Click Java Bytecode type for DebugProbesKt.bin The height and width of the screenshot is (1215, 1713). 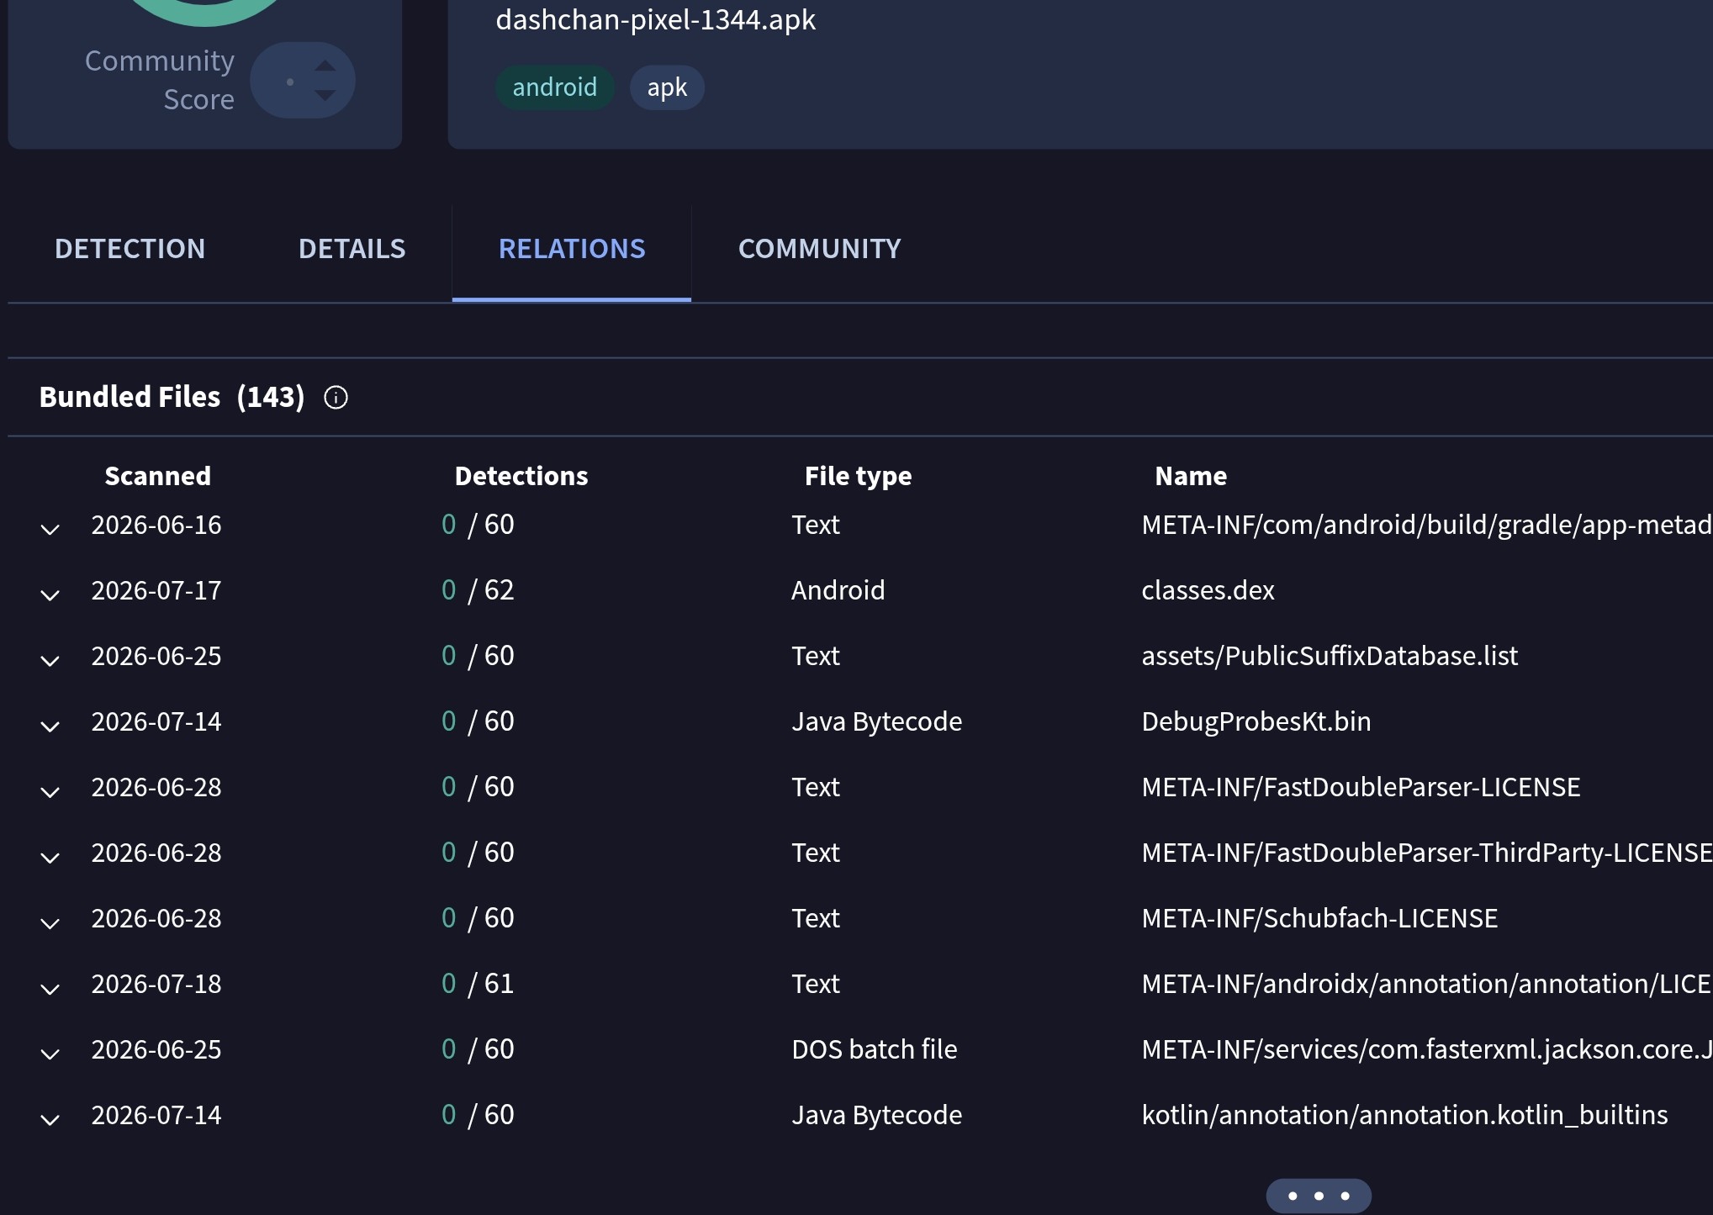pyautogui.click(x=877, y=721)
